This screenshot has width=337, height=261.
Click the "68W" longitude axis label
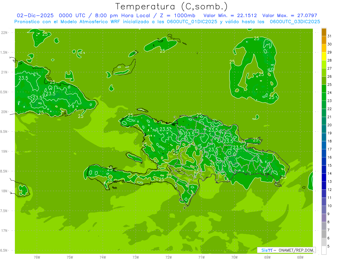pos(300,257)
